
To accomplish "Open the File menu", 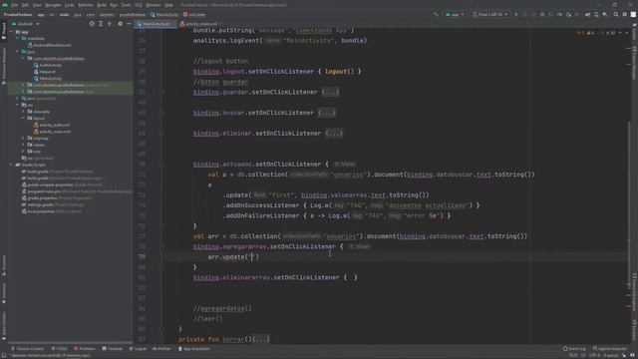I will 15,5.
